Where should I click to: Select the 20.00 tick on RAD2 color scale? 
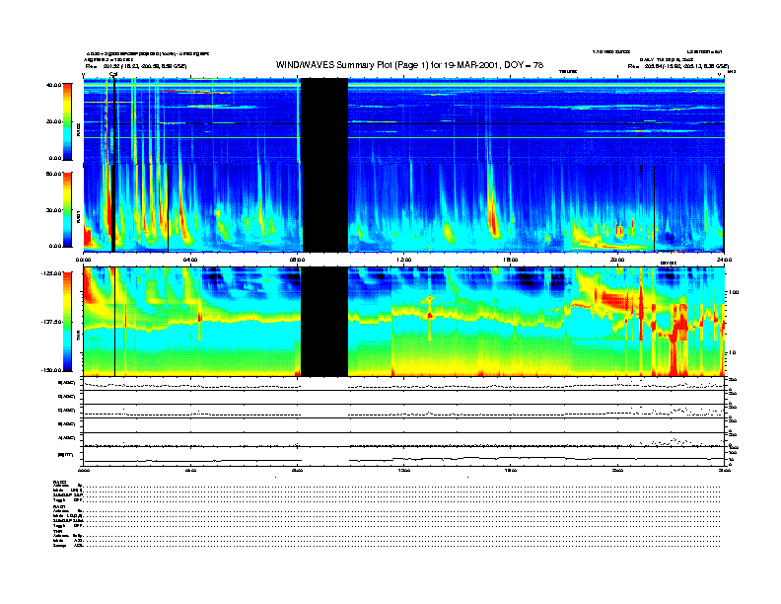(x=53, y=121)
